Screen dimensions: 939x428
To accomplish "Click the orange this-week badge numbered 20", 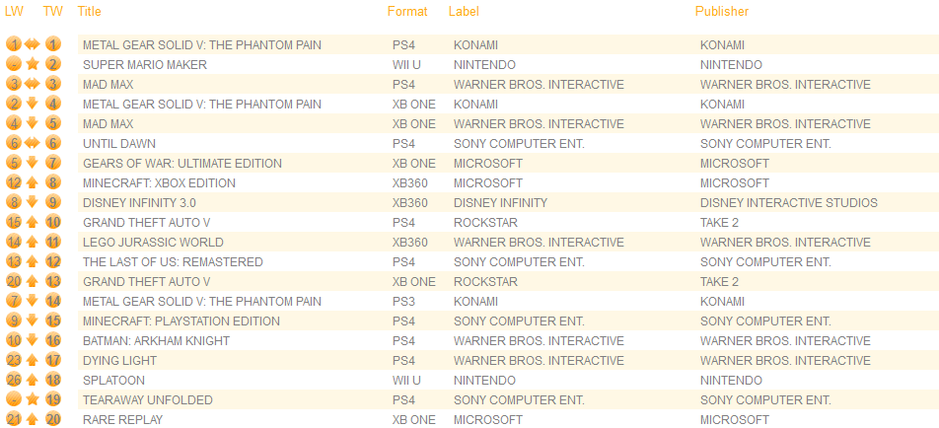I will coord(53,420).
